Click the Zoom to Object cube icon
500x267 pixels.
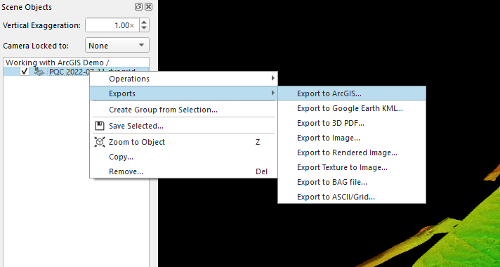(100, 142)
